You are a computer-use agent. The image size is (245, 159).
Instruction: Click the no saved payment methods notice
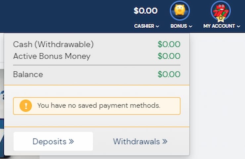[97, 106]
